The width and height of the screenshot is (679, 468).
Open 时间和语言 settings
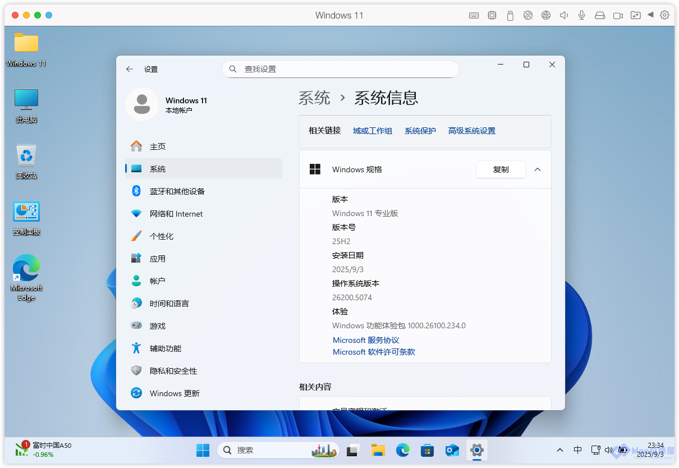click(204, 304)
